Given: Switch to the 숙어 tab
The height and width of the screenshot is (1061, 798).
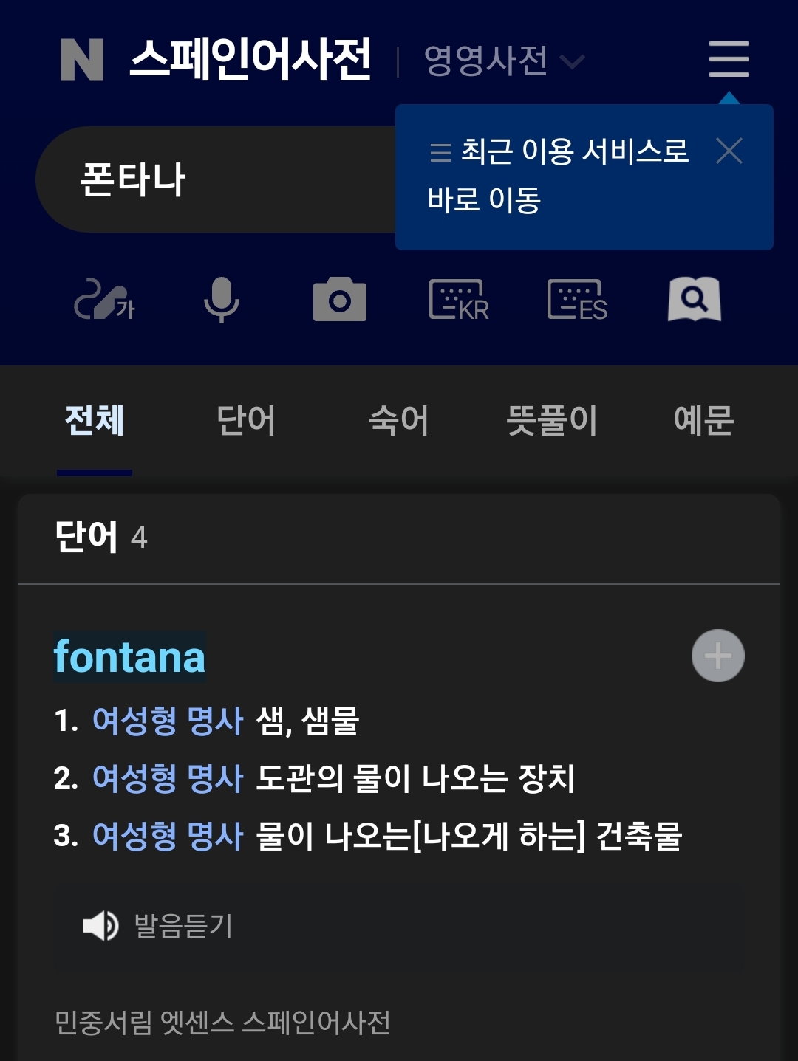Looking at the screenshot, I should pyautogui.click(x=398, y=421).
